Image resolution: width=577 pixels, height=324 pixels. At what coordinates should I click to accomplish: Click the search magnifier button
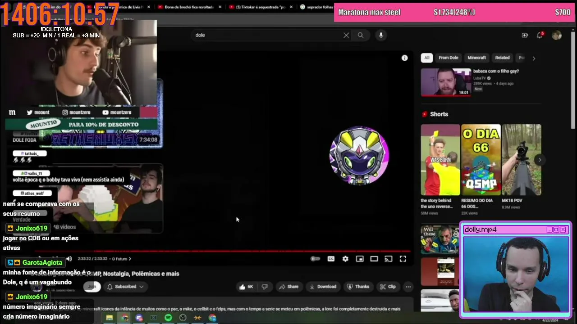coord(361,35)
